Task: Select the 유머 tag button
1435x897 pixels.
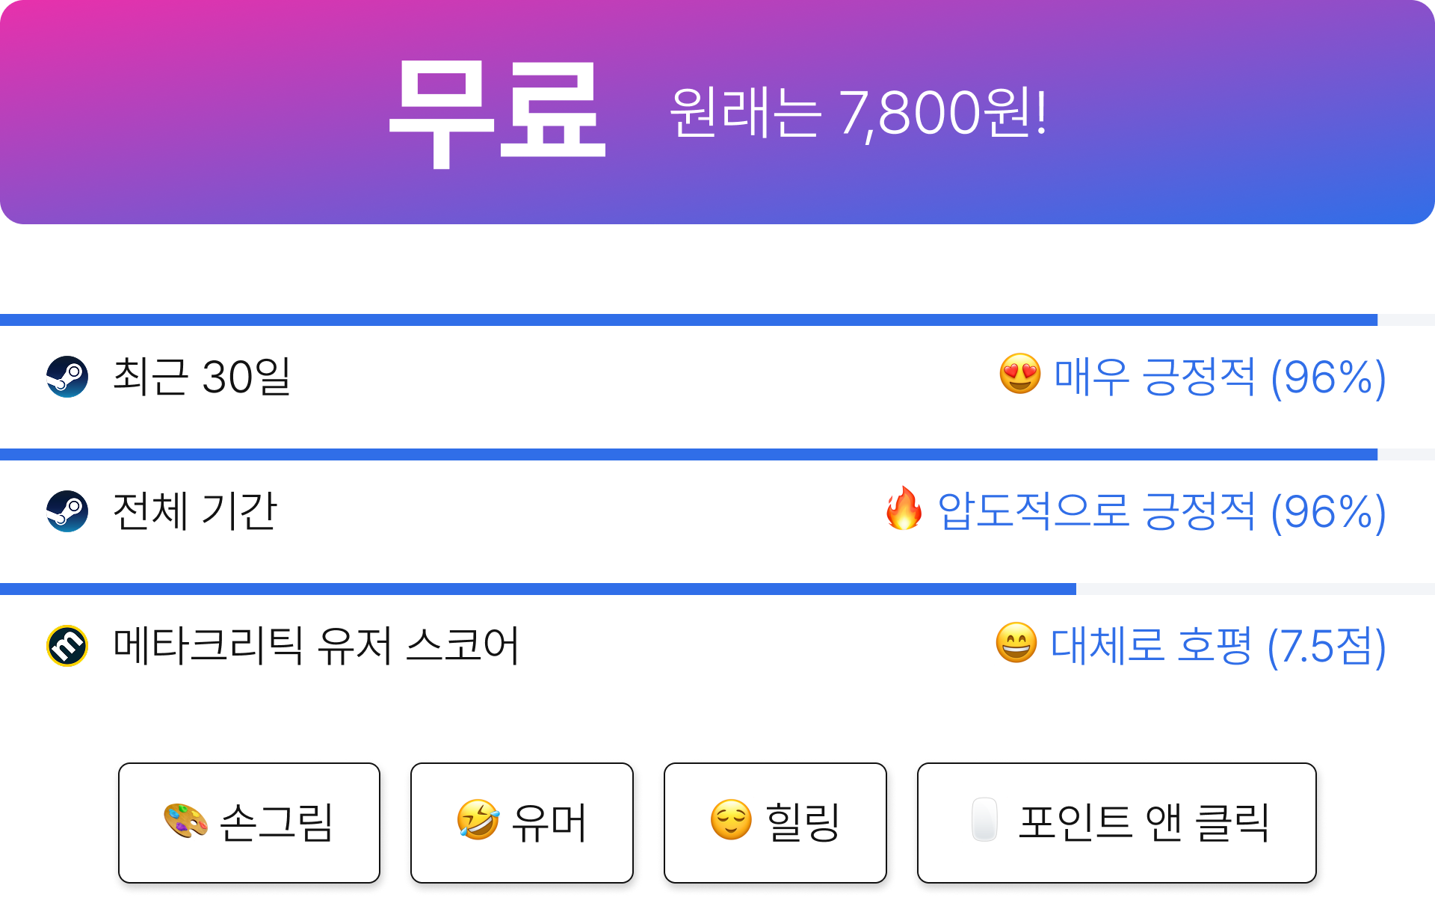Action: (522, 823)
